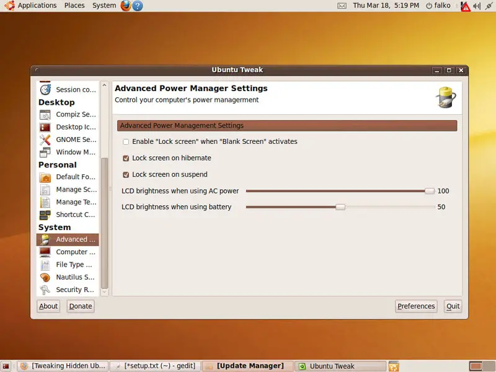Select the Window M... list entry
The height and width of the screenshot is (372, 496).
pyautogui.click(x=68, y=152)
